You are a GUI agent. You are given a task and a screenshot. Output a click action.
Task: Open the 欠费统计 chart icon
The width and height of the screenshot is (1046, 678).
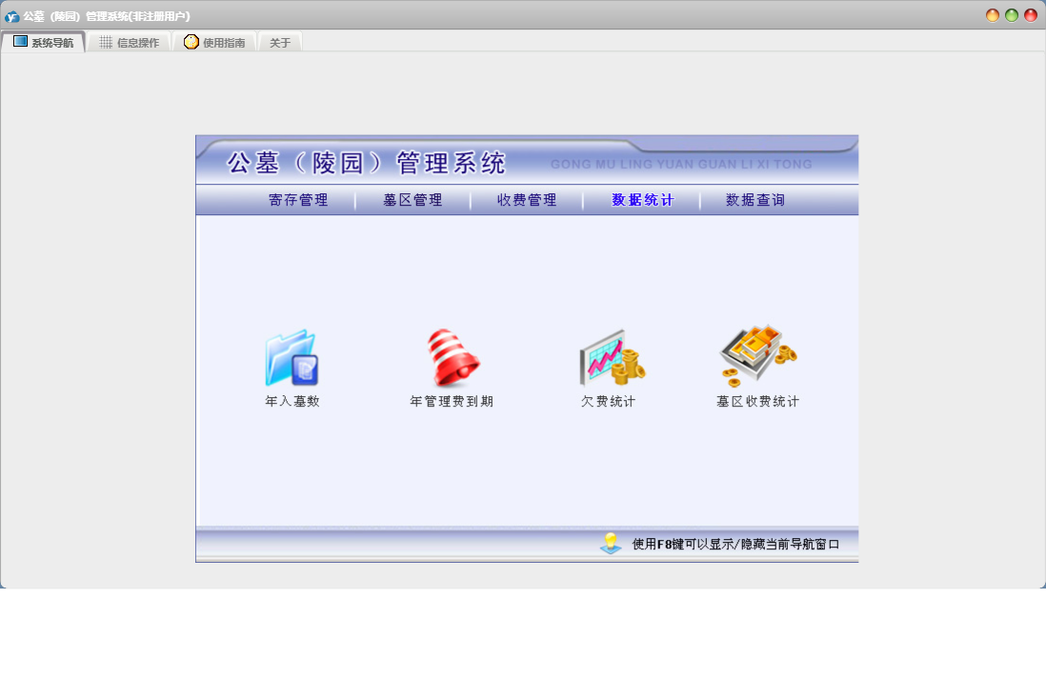pos(612,357)
